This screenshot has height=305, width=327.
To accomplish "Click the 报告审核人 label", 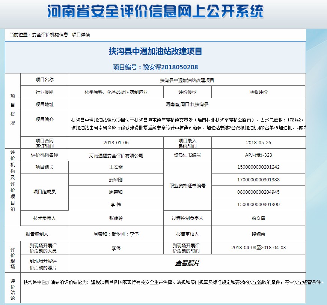I will tap(187, 234).
